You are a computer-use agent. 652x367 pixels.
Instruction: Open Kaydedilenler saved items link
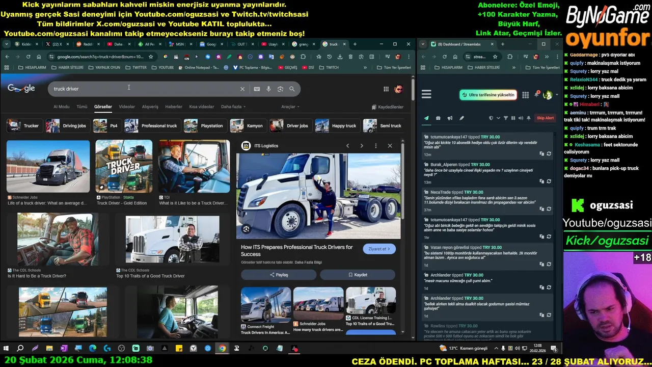pyautogui.click(x=388, y=107)
